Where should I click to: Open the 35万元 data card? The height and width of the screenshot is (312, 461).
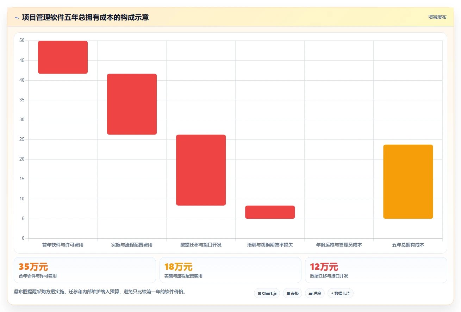tap(85, 270)
